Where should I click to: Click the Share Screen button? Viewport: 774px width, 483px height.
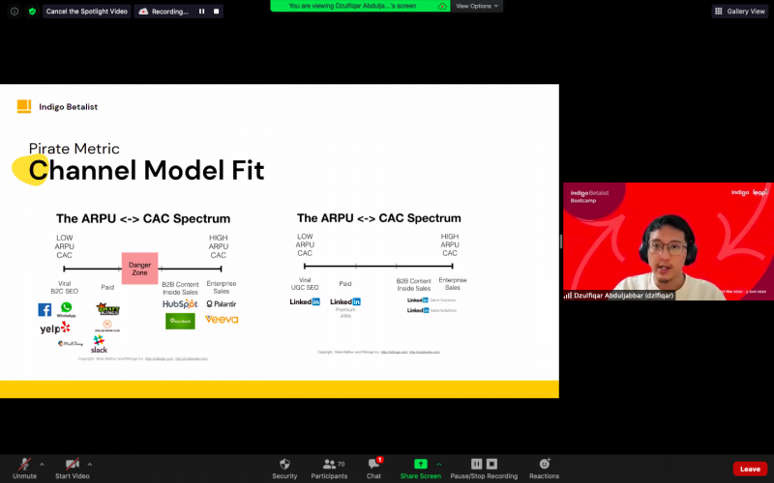pos(421,469)
